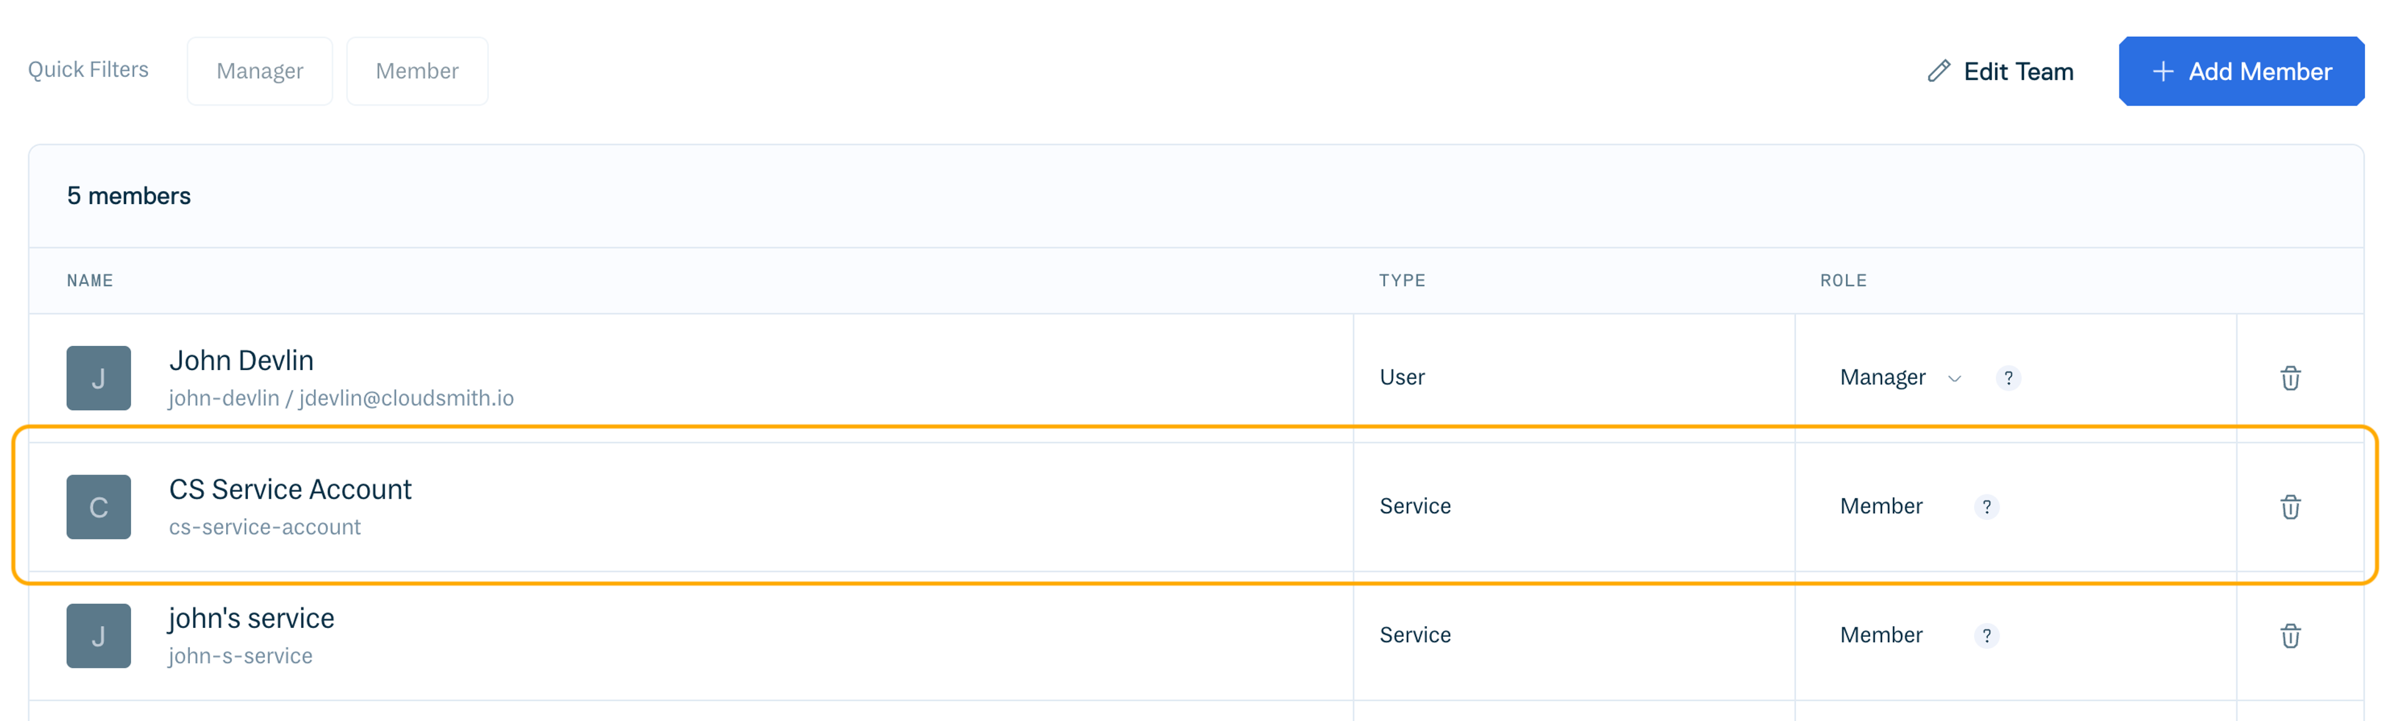This screenshot has height=721, width=2398.
Task: Filter team members by Manager
Action: click(260, 71)
